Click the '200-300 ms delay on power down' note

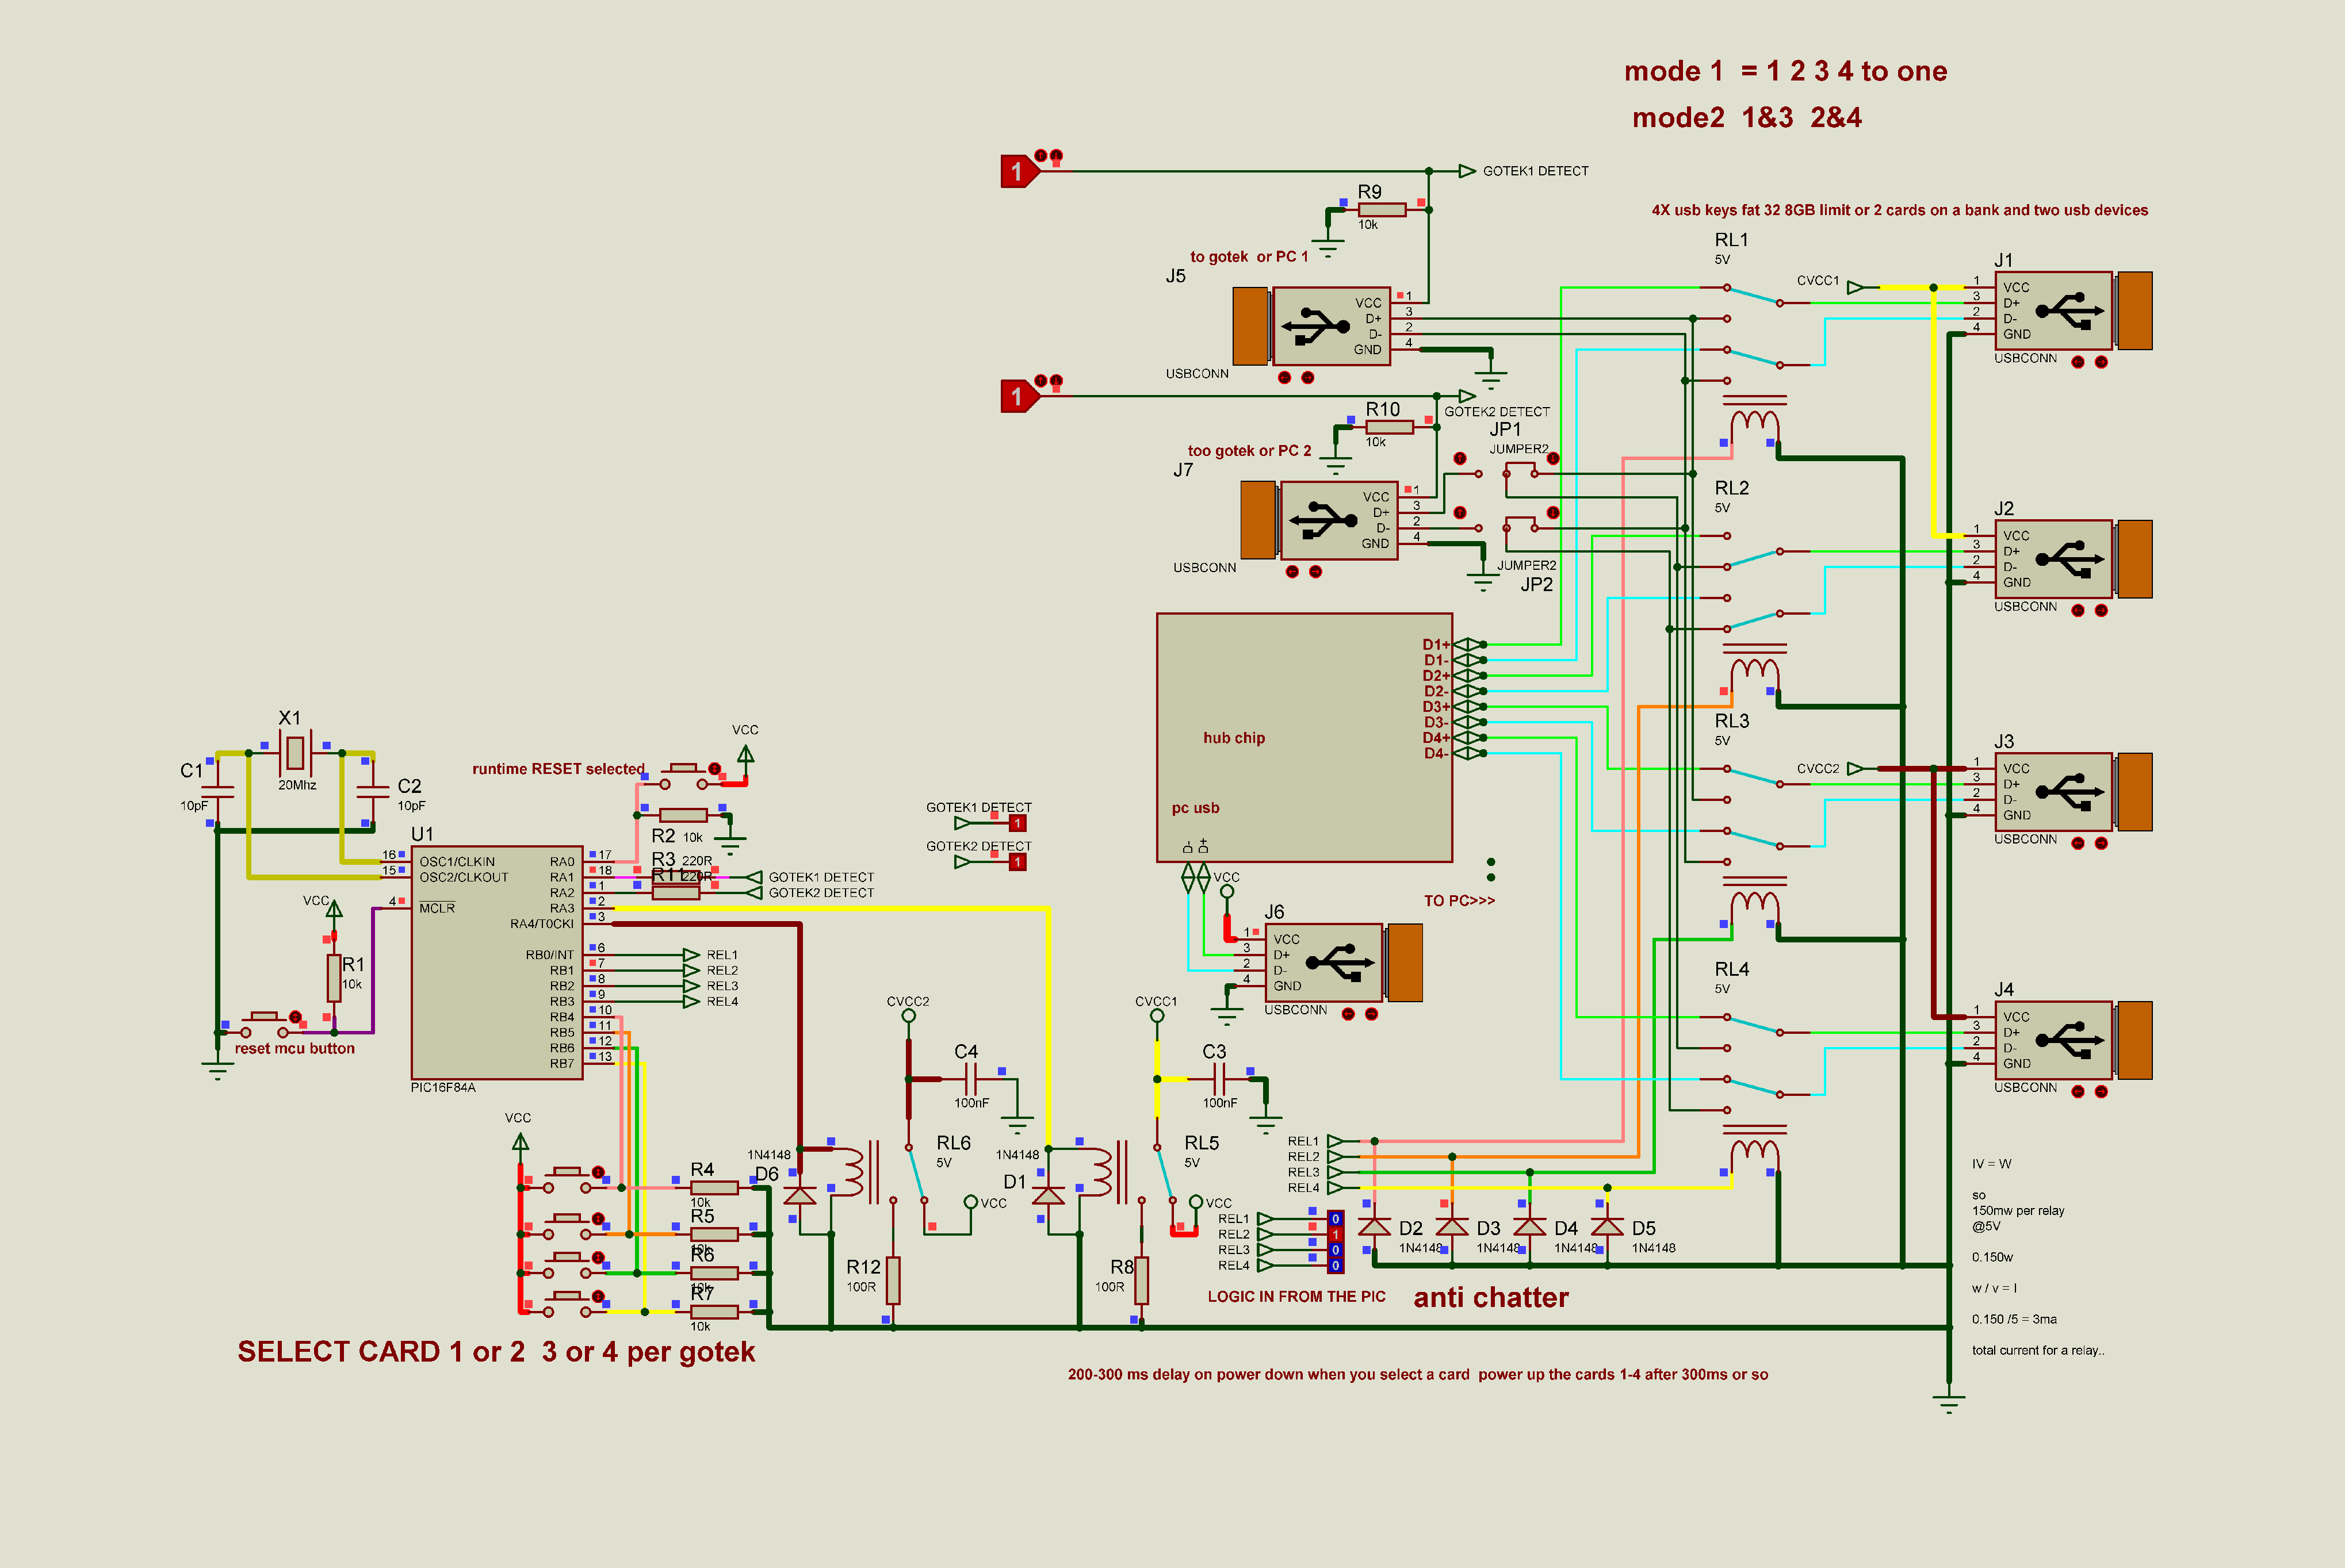[x=1418, y=1374]
